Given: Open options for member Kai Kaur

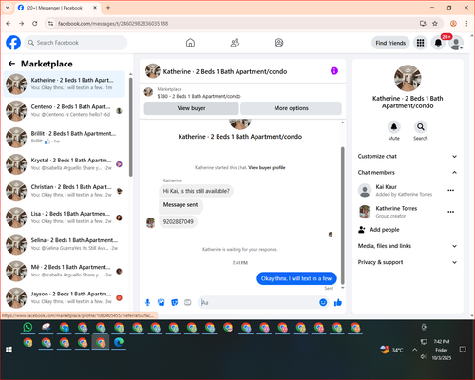Looking at the screenshot, I should tap(451, 190).
